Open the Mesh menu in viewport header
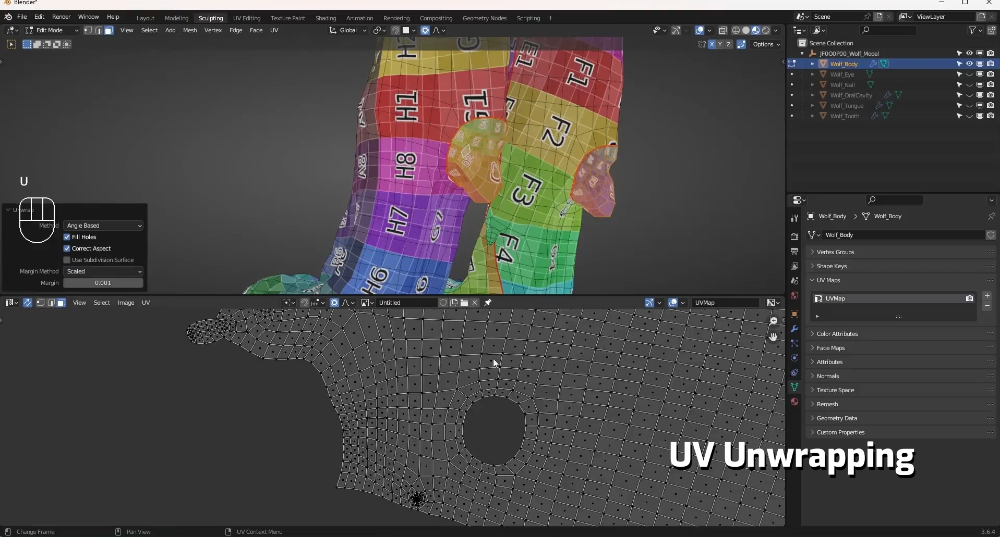This screenshot has height=537, width=1000. point(190,30)
